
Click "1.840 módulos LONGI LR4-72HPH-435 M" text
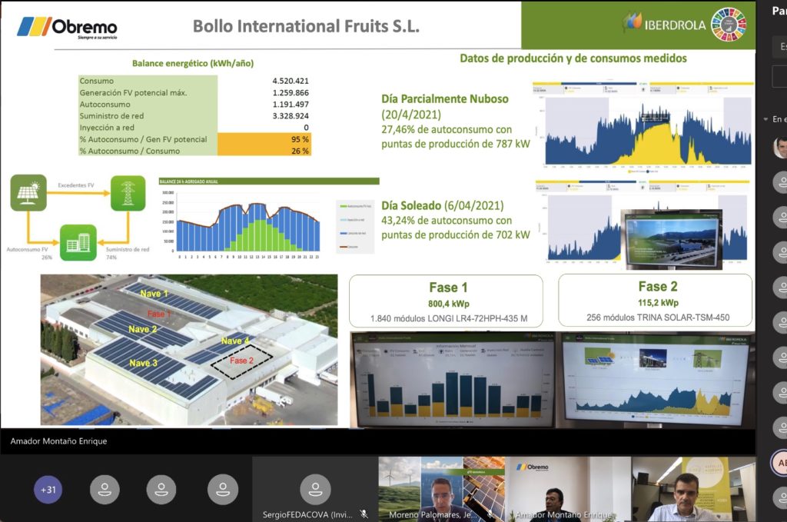pos(449,318)
